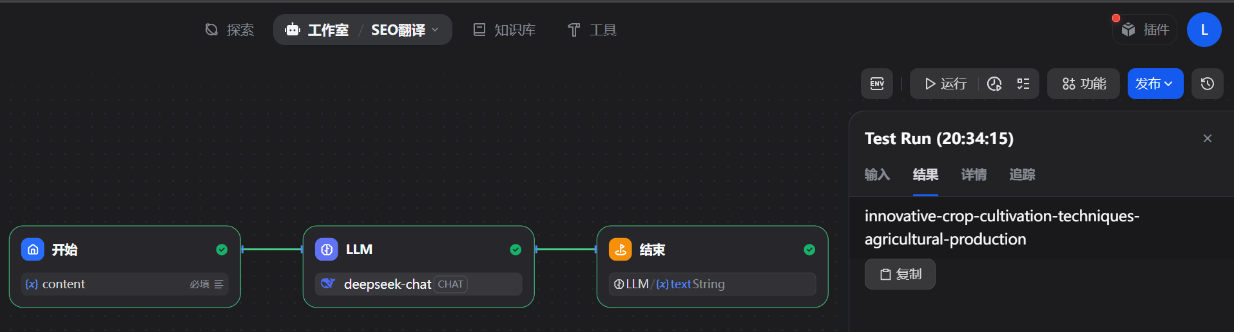The height and width of the screenshot is (332, 1234).
Task: Click the 复制 copy button
Action: (x=900, y=274)
